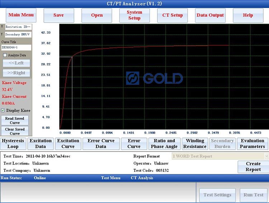Switch to the Hysteresis Loop tab
The width and height of the screenshot is (269, 203).
click(x=13, y=144)
